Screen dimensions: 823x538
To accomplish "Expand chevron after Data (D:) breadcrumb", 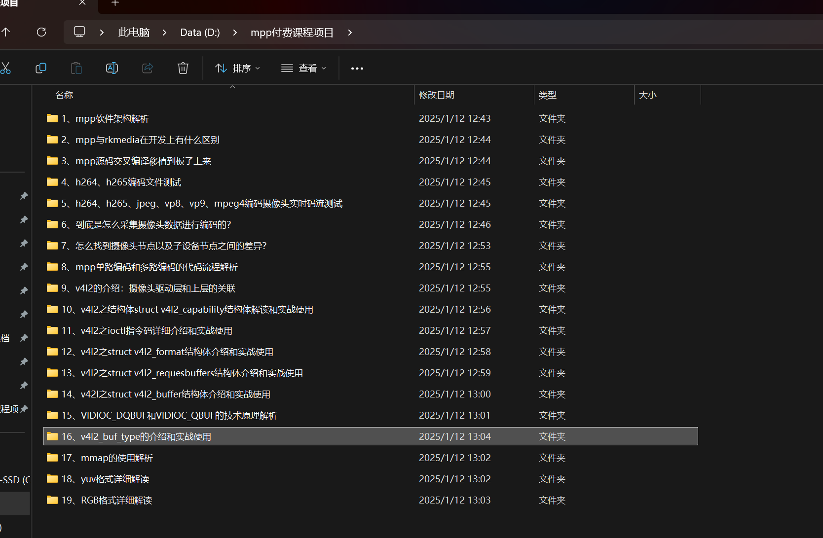I will pyautogui.click(x=235, y=32).
